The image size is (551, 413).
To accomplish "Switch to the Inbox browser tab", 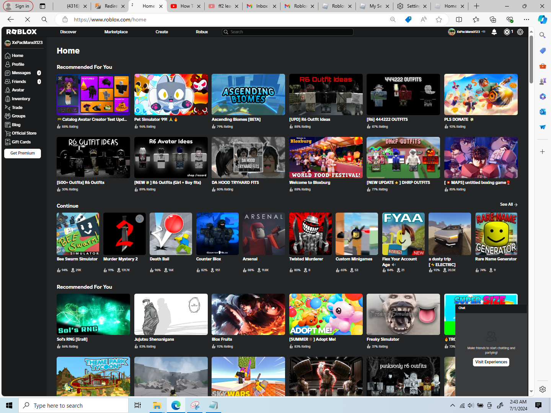I will tap(261, 6).
